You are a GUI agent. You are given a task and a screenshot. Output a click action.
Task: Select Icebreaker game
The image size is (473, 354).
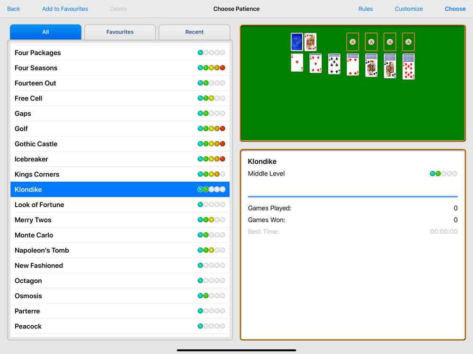pos(120,159)
